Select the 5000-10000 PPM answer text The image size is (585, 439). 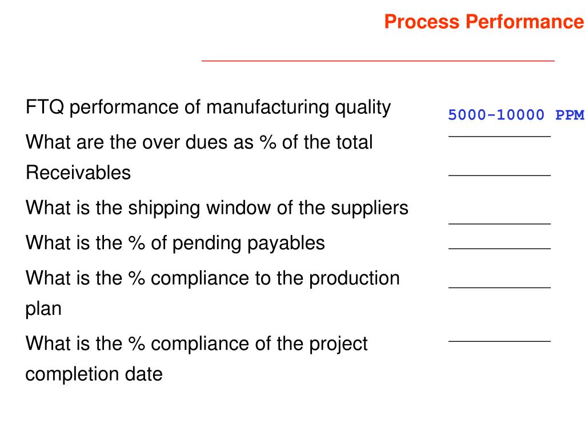pyautogui.click(x=516, y=114)
